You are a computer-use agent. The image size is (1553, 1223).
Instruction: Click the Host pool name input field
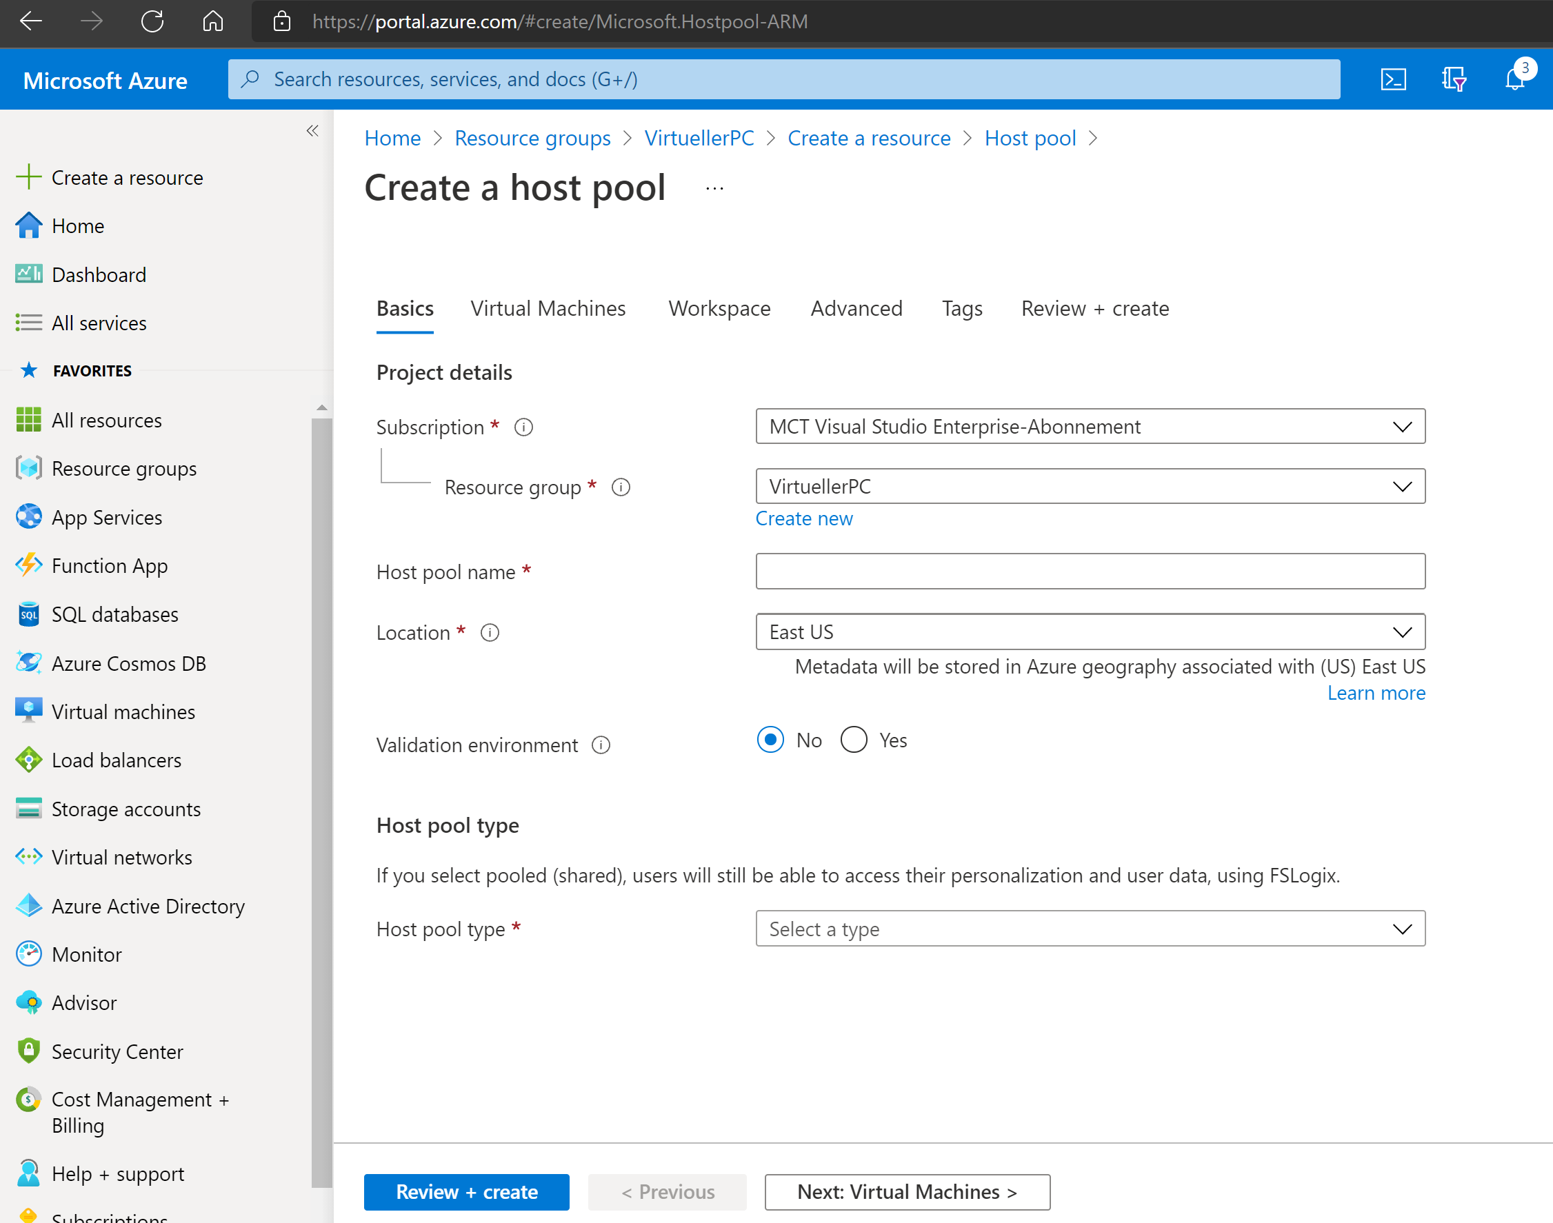pos(1090,572)
